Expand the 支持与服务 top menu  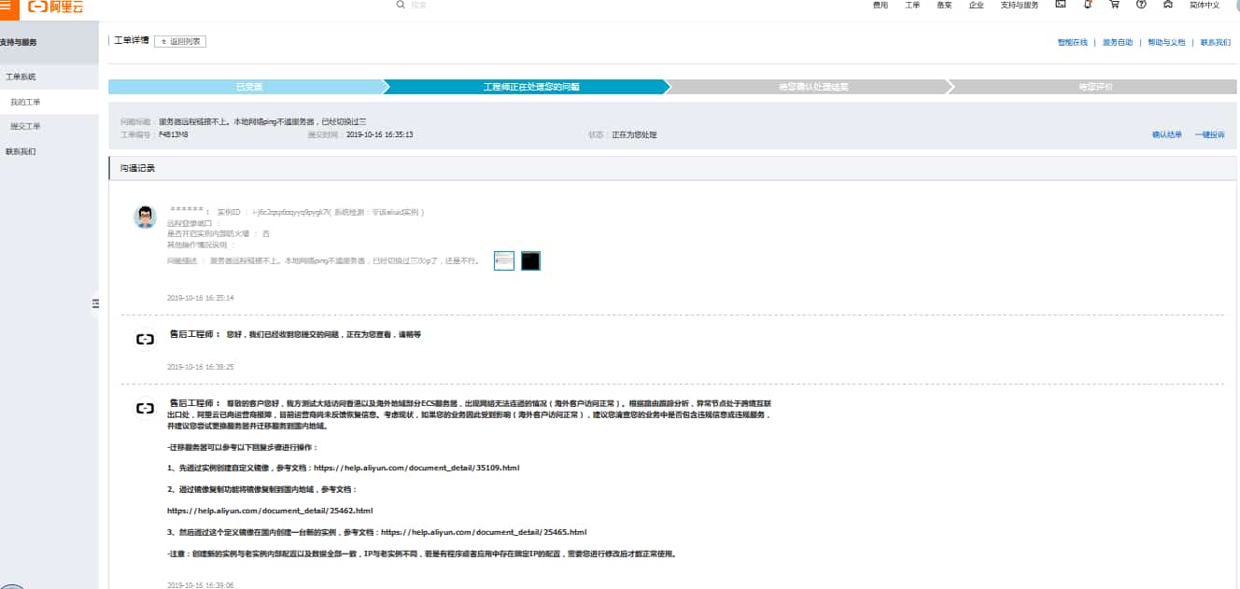(1019, 5)
